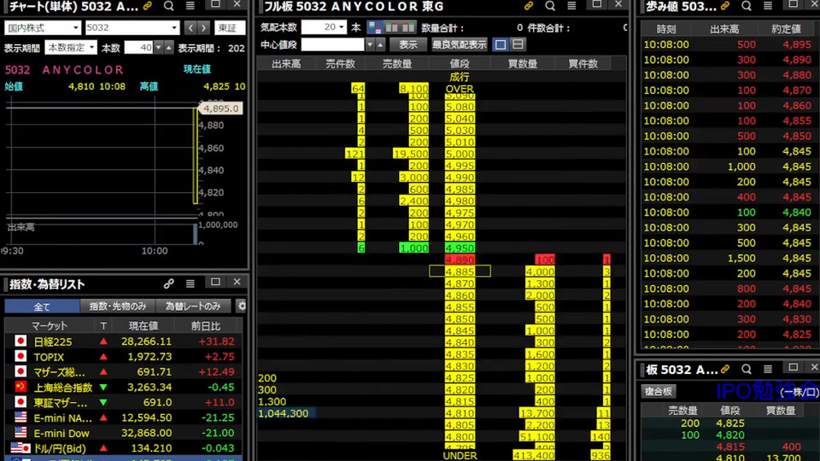Screen dimensions: 820x461
Task: Open the 指数・為替リスト hamburger menu
Action: (x=190, y=283)
